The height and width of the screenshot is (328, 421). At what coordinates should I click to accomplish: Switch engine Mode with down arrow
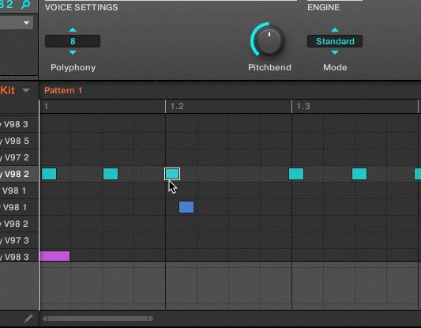coord(335,52)
